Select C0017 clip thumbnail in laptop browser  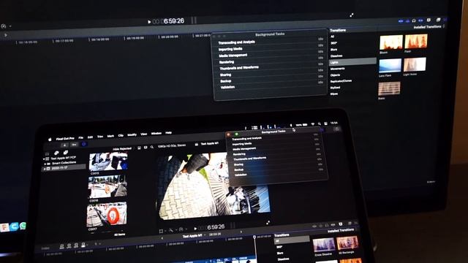click(107, 215)
